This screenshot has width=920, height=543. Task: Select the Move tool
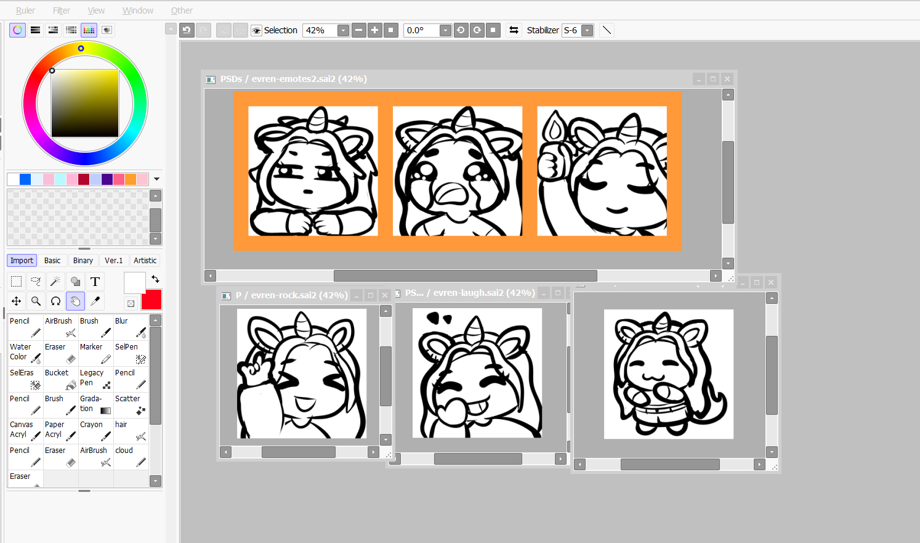pos(16,301)
